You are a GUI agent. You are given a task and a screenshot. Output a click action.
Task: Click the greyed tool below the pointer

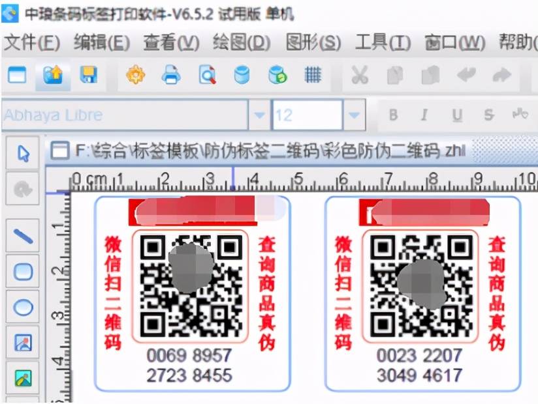23,189
